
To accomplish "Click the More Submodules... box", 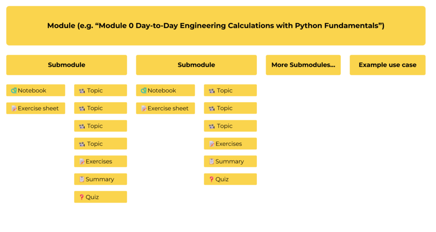I will pyautogui.click(x=303, y=65).
